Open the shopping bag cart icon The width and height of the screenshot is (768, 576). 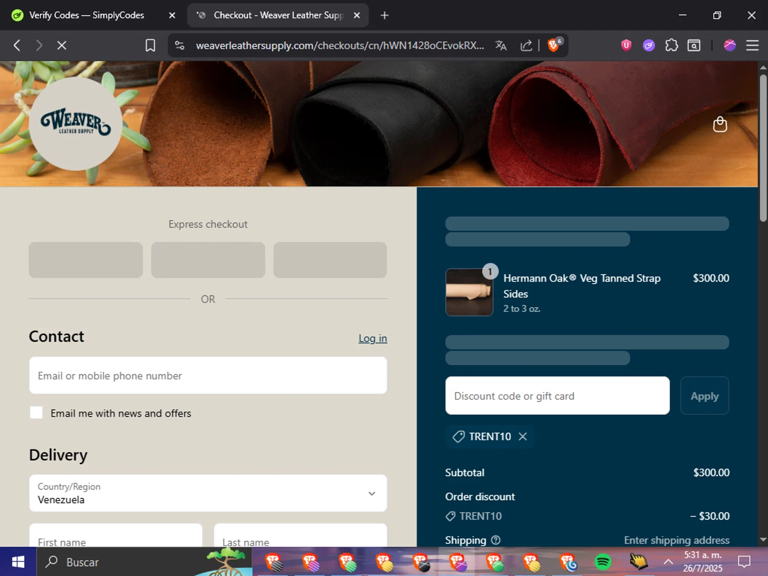click(720, 124)
